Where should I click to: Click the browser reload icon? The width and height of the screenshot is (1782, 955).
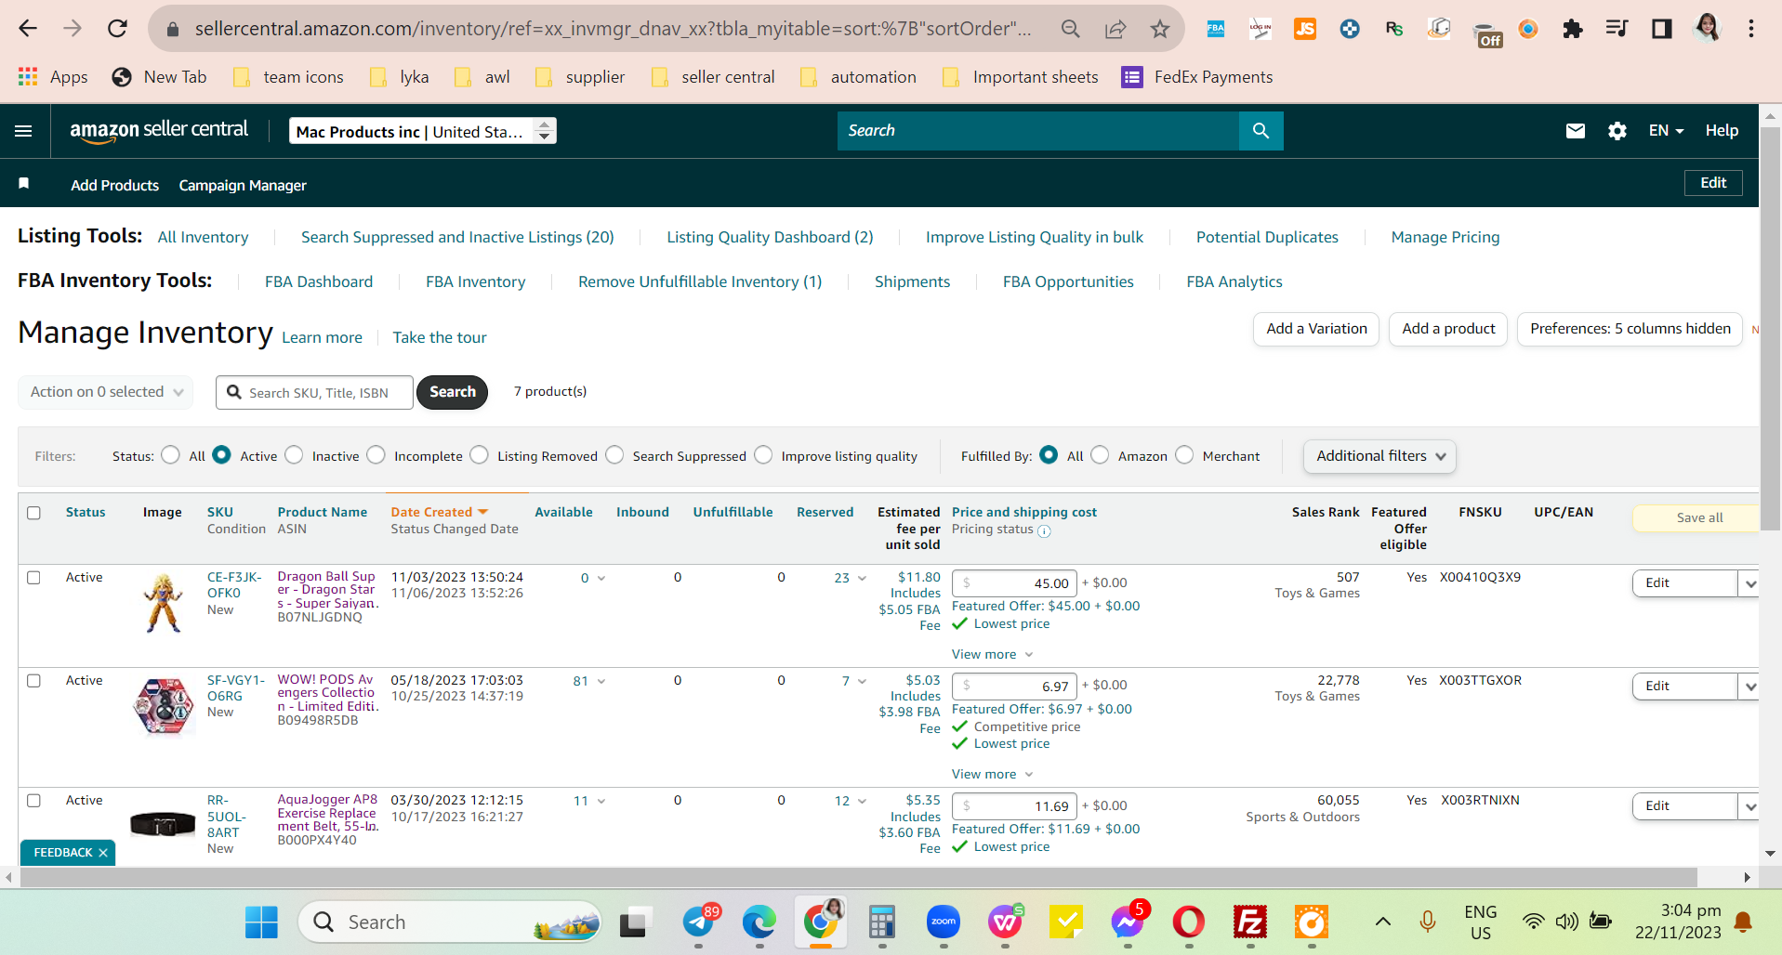[x=117, y=29]
